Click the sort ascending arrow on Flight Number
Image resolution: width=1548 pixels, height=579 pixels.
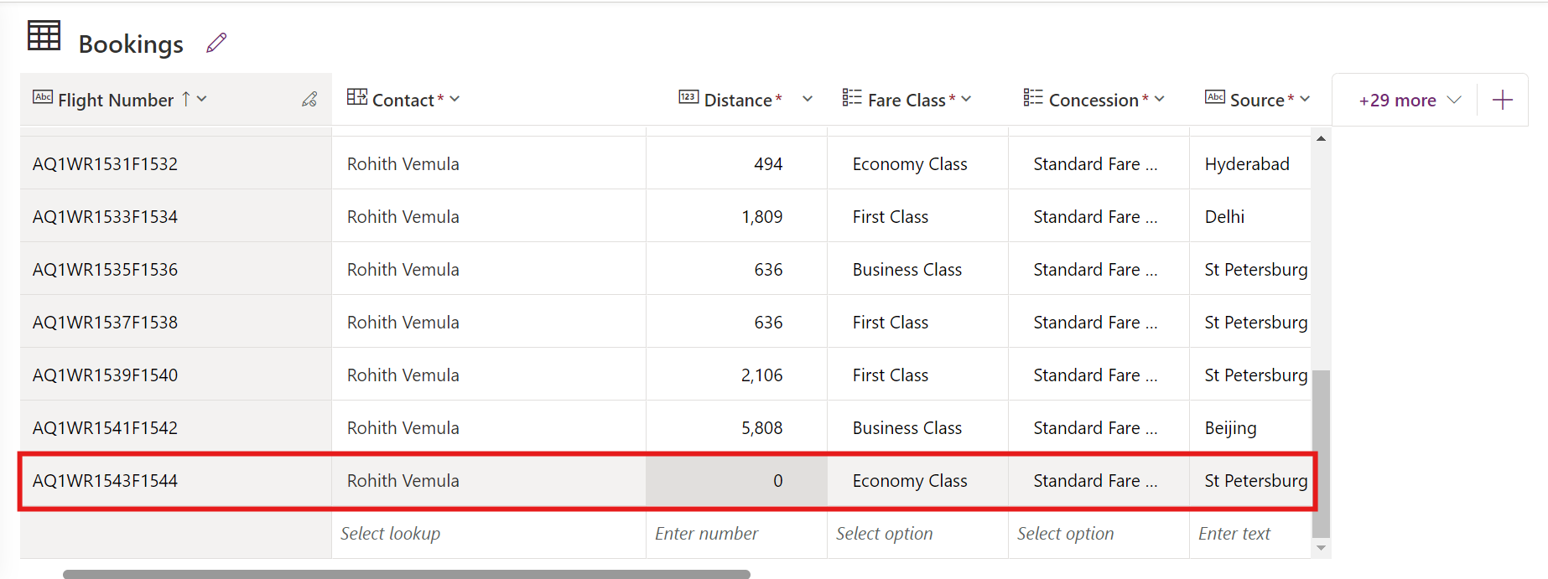[x=186, y=99]
